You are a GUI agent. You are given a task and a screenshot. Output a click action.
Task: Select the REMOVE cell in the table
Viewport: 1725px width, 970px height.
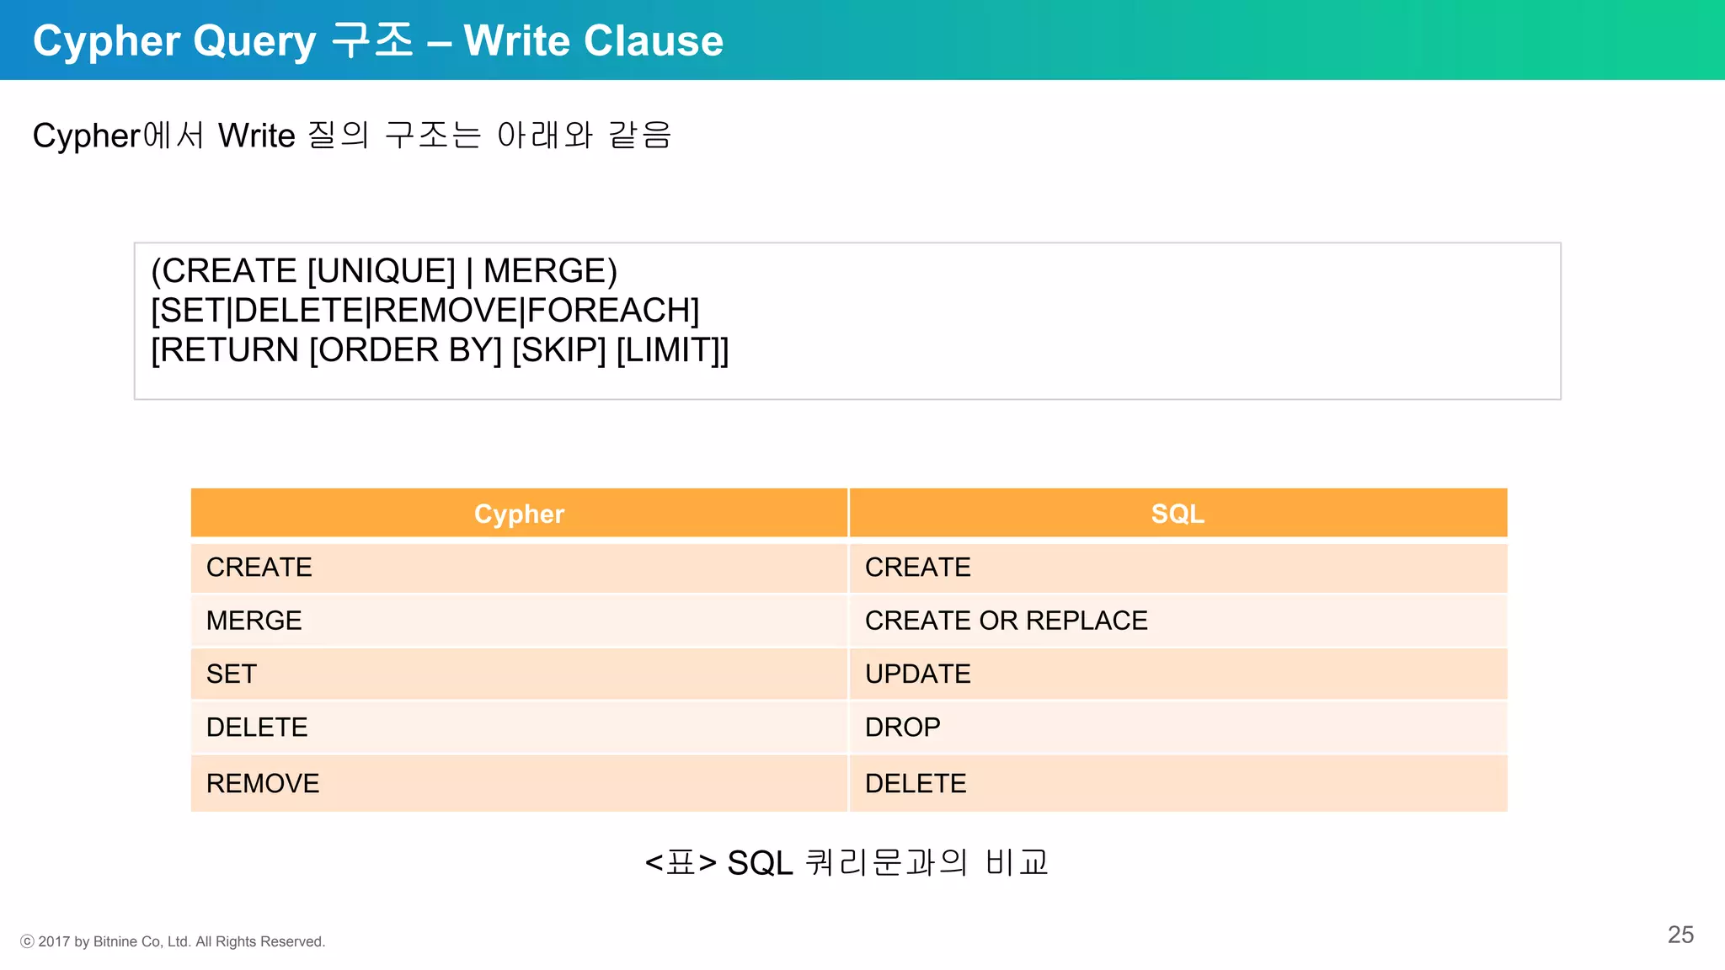[x=519, y=783]
